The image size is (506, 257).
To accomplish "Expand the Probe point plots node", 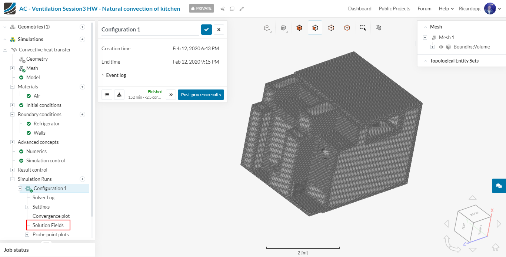I will [27, 234].
